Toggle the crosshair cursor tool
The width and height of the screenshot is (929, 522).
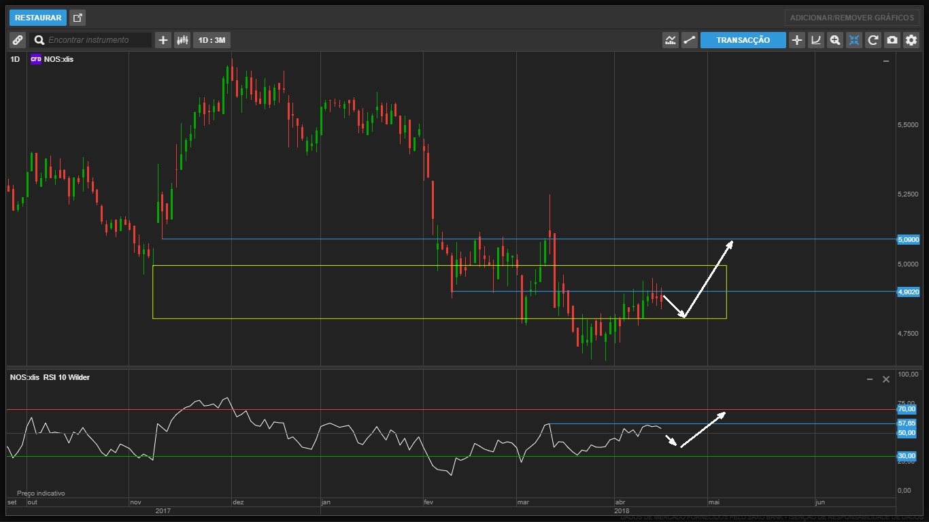click(x=797, y=40)
